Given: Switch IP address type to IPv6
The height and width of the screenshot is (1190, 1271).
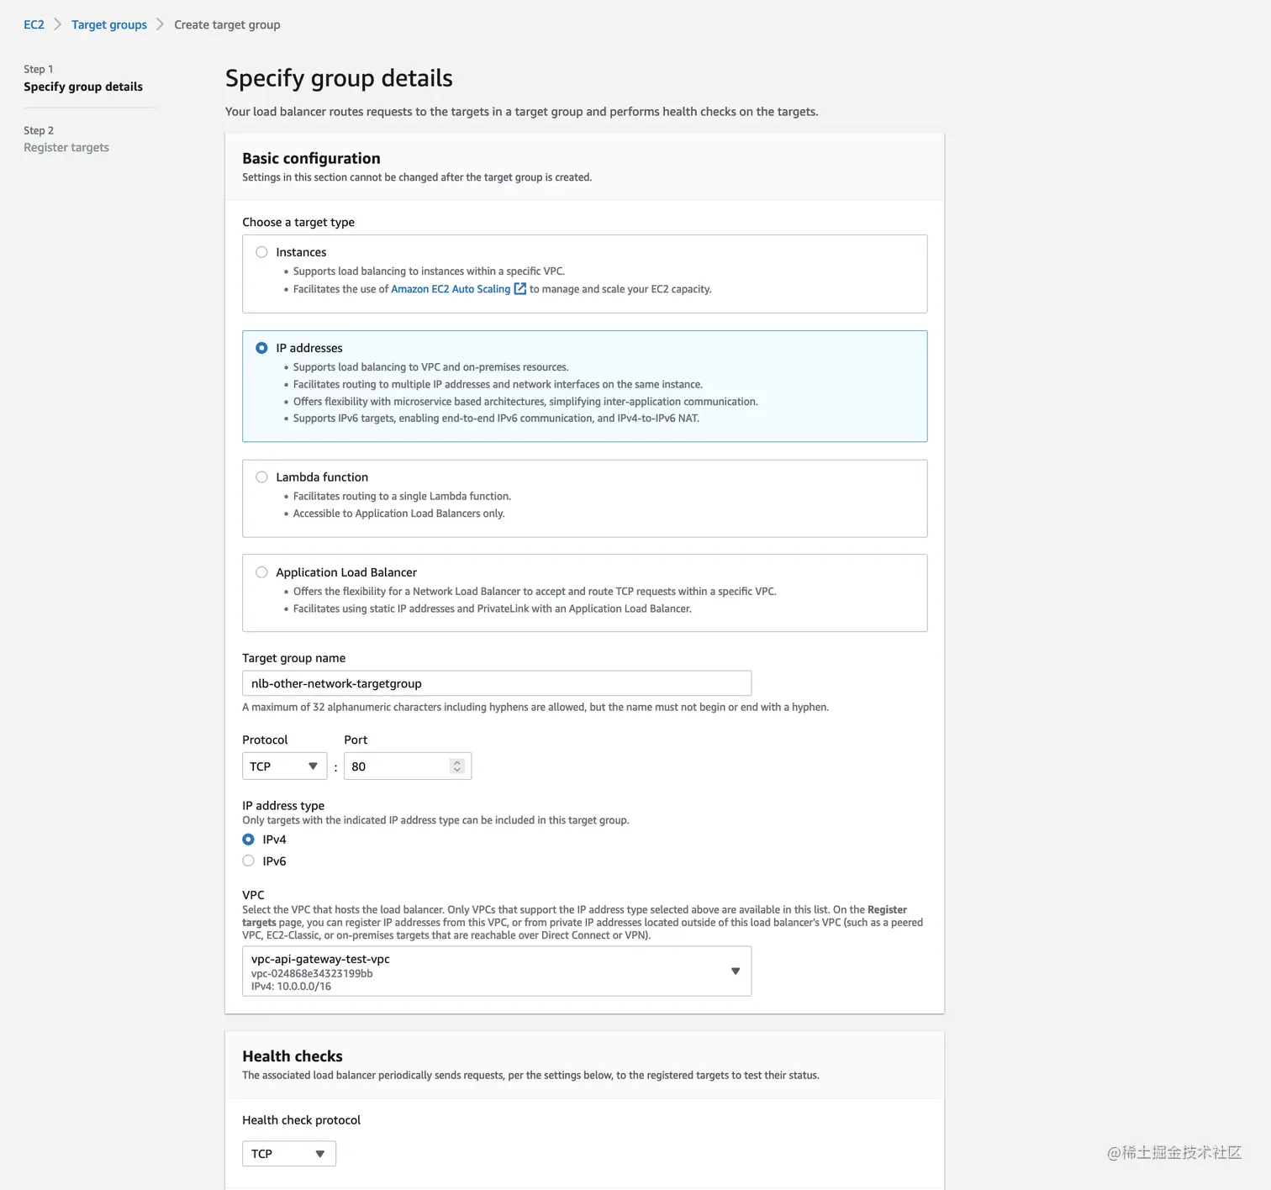Looking at the screenshot, I should point(249,861).
